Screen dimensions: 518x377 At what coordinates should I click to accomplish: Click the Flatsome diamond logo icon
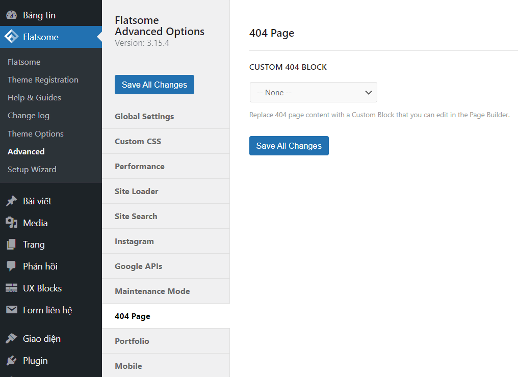coord(12,37)
